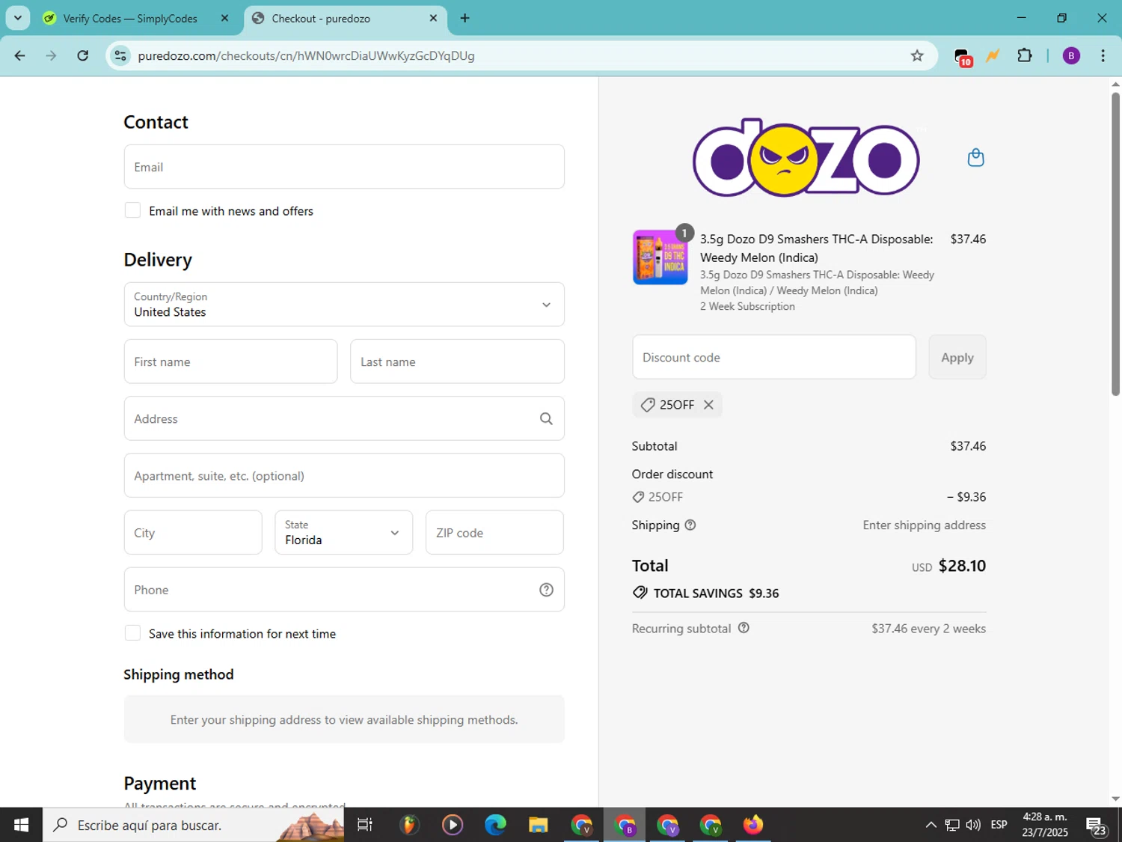Go back to previous page
Screen dimensions: 1122x842
[20, 55]
